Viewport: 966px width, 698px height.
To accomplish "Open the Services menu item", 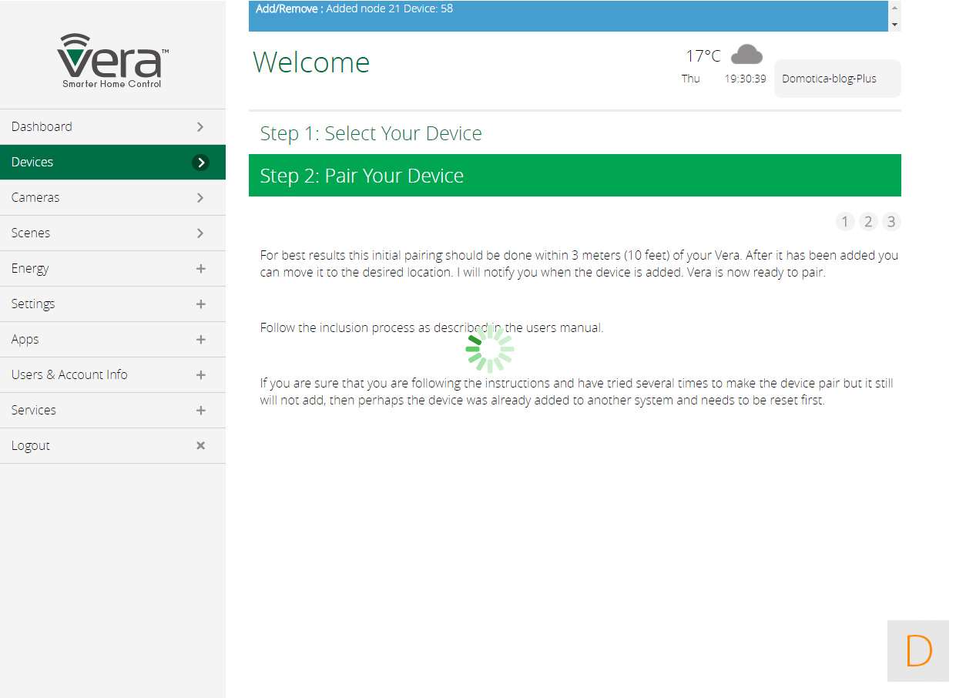I will 34,410.
